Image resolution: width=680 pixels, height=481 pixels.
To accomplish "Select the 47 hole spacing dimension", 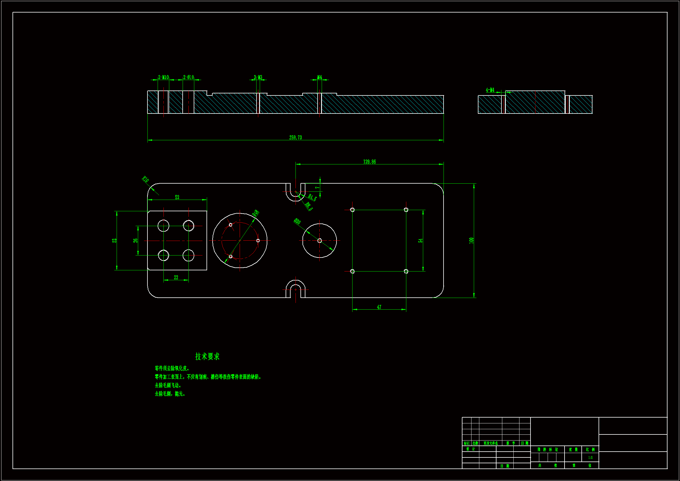I will pyautogui.click(x=379, y=307).
